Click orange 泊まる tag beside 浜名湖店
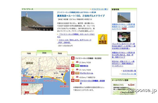This screenshot has height=103, width=158. click(x=77, y=80)
